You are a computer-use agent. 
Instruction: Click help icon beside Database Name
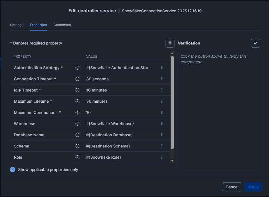(77, 135)
